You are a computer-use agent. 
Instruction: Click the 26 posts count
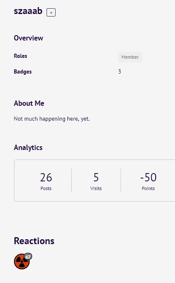(46, 177)
